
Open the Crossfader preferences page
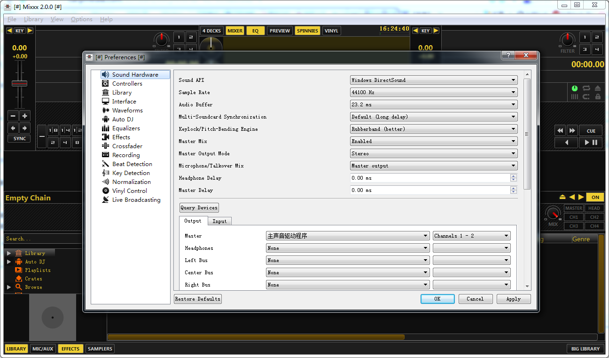click(x=127, y=146)
